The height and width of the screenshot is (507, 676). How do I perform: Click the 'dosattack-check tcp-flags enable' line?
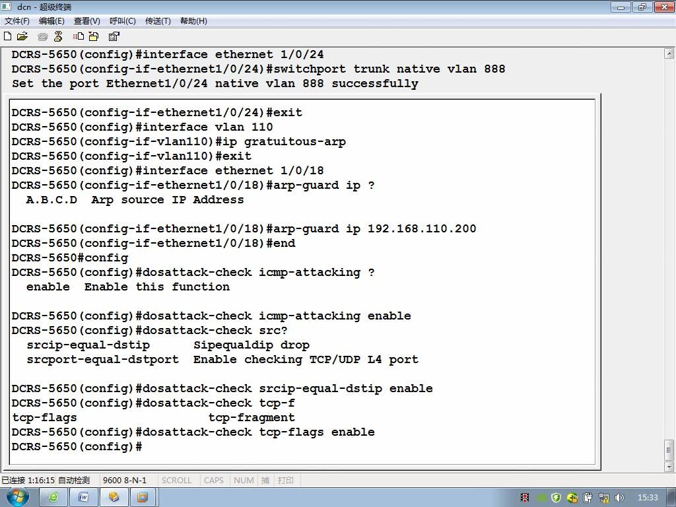click(193, 432)
